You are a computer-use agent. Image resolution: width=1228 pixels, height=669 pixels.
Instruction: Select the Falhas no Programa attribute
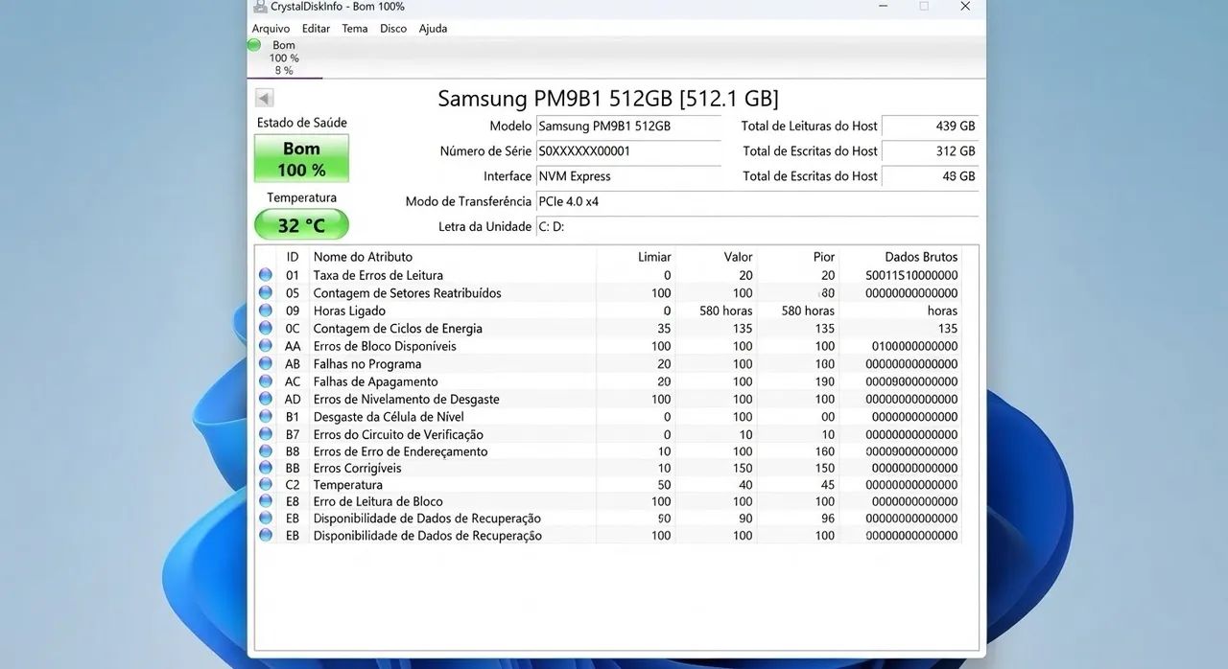click(366, 364)
